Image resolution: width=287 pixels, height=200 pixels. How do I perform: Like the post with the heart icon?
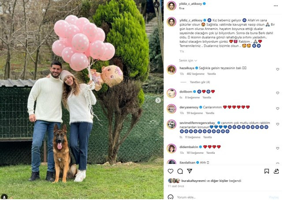(x=171, y=171)
